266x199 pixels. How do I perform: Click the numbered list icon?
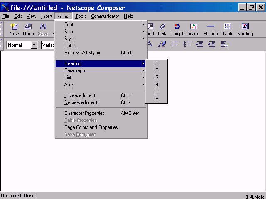click(x=187, y=44)
